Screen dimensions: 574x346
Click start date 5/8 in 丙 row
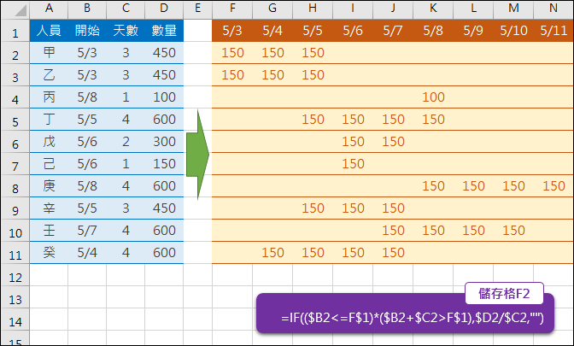click(87, 97)
